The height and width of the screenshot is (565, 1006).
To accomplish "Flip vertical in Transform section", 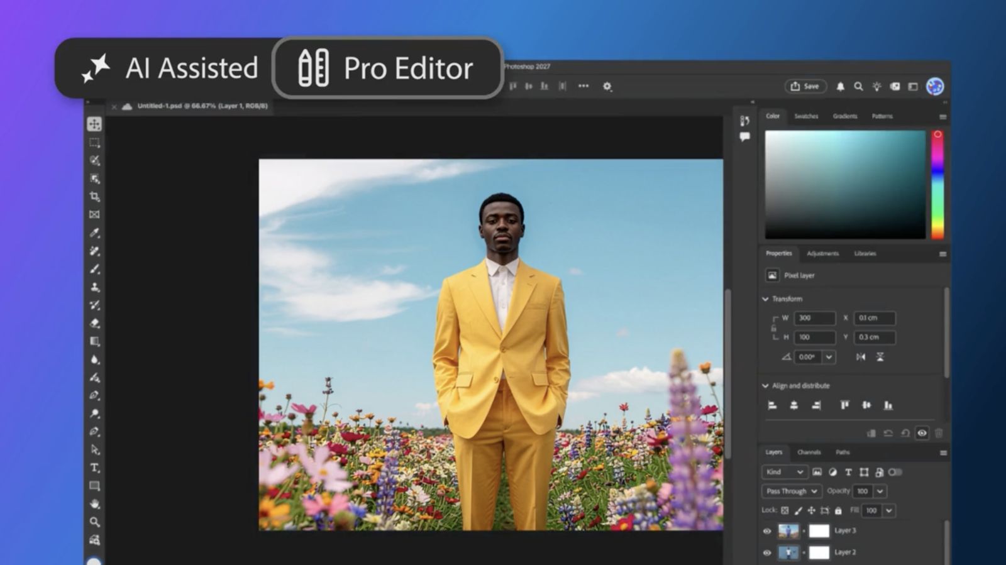I will click(880, 357).
